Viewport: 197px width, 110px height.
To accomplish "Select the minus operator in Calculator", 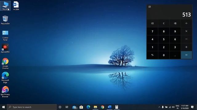I will (x=186, y=39).
